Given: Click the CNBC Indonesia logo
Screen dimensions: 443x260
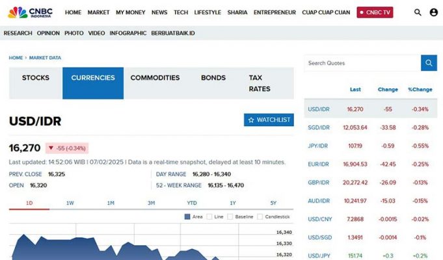Looking at the screenshot, I should (x=31, y=12).
